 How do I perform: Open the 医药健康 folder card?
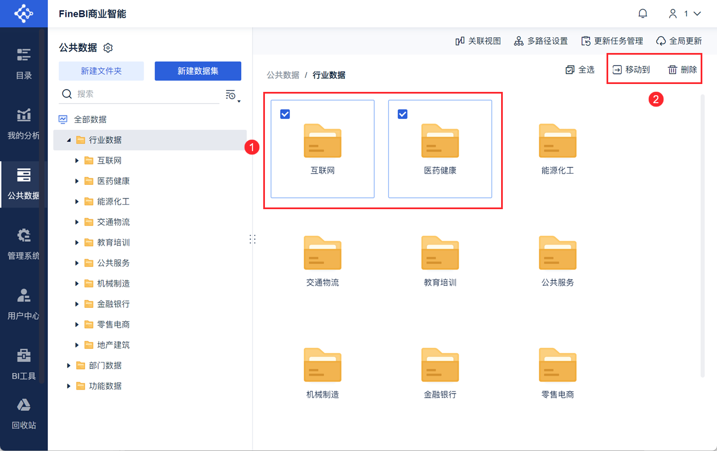click(440, 149)
